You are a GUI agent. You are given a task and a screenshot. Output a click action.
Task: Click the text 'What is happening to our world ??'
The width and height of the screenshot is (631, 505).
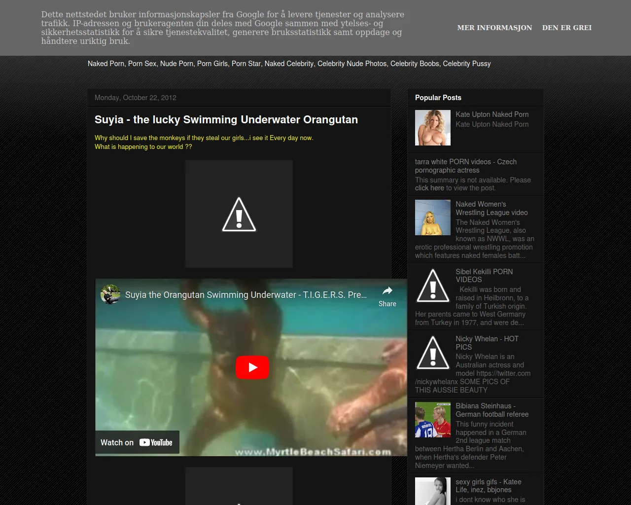click(x=143, y=147)
